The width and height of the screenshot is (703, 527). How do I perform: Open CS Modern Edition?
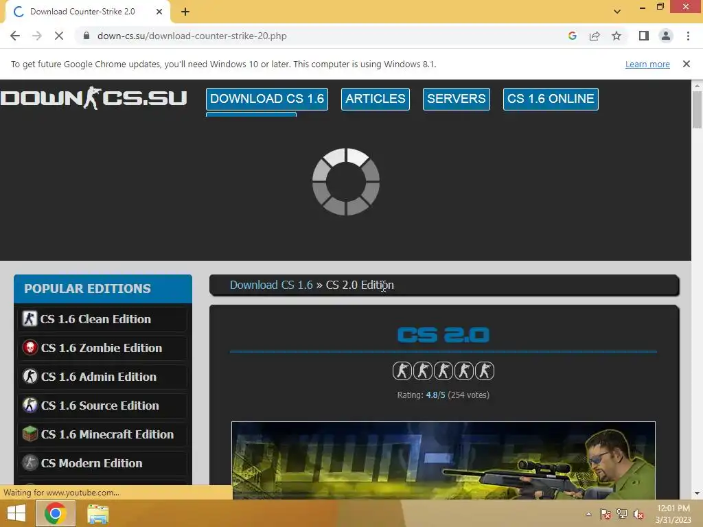[103, 463]
